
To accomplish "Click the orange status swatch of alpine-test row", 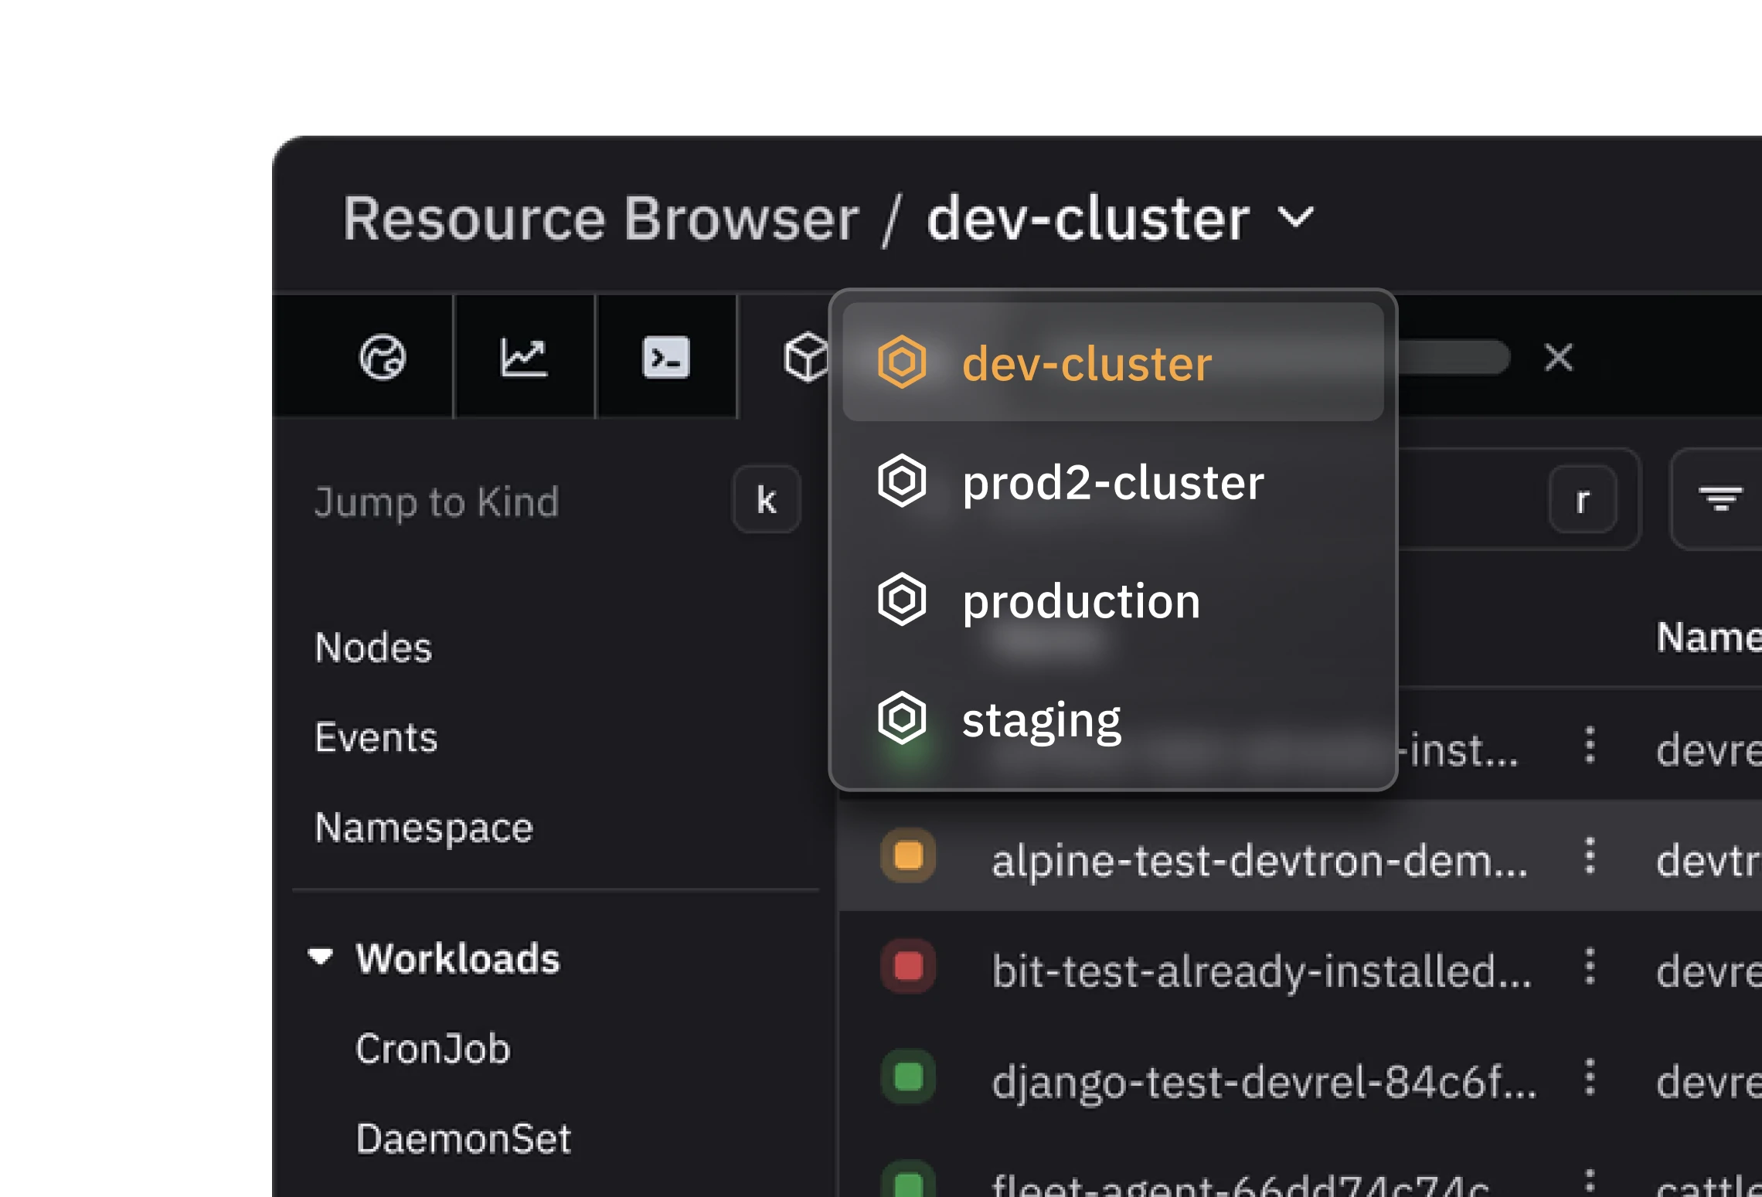I will [908, 856].
